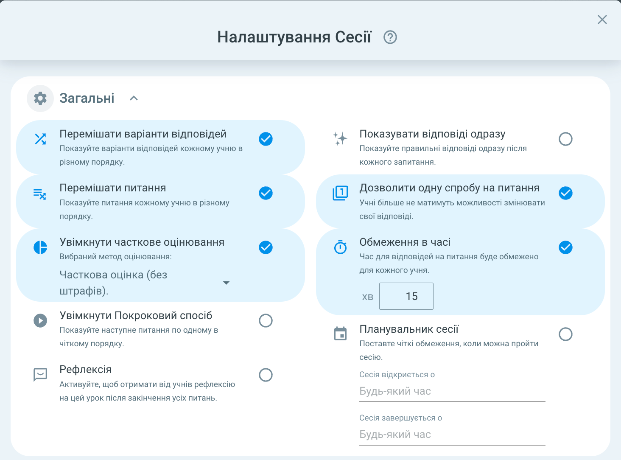
Task: Click the gear icon beside Загальні
Action: pyautogui.click(x=40, y=98)
